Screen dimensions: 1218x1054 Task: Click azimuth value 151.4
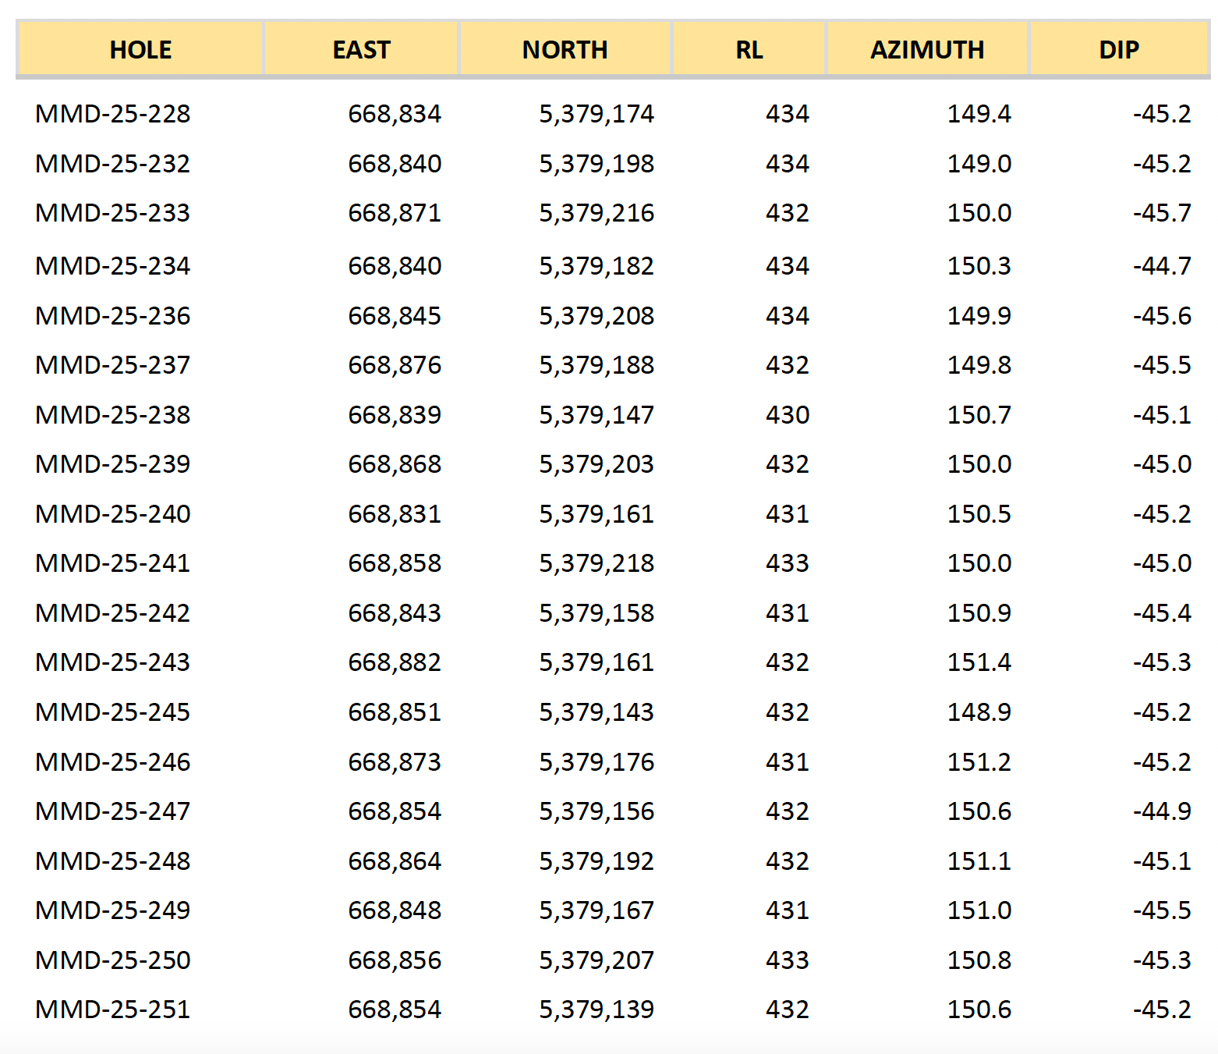tap(979, 662)
